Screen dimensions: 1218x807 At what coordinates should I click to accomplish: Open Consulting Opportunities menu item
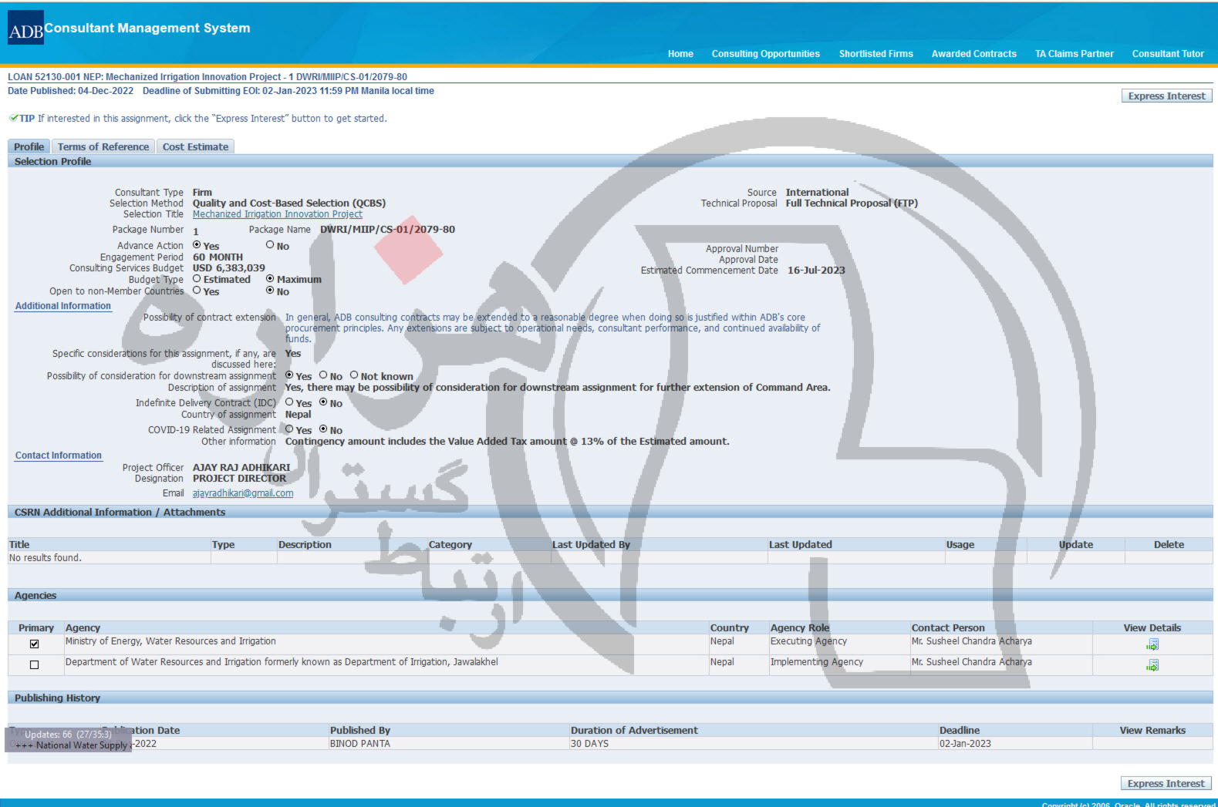[765, 54]
